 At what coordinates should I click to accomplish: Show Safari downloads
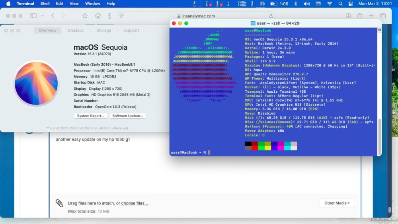point(348,16)
